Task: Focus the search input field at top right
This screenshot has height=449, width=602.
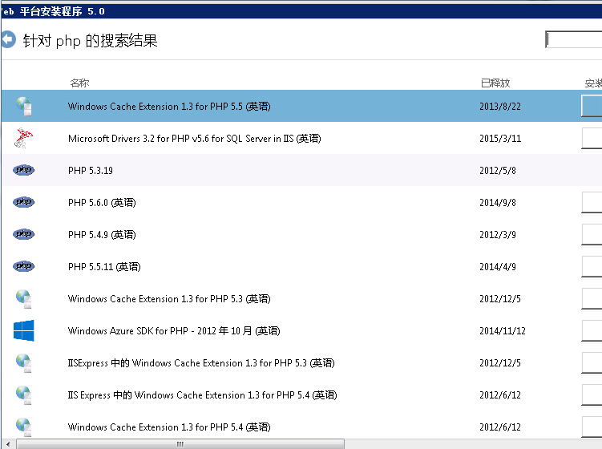Action: click(574, 39)
